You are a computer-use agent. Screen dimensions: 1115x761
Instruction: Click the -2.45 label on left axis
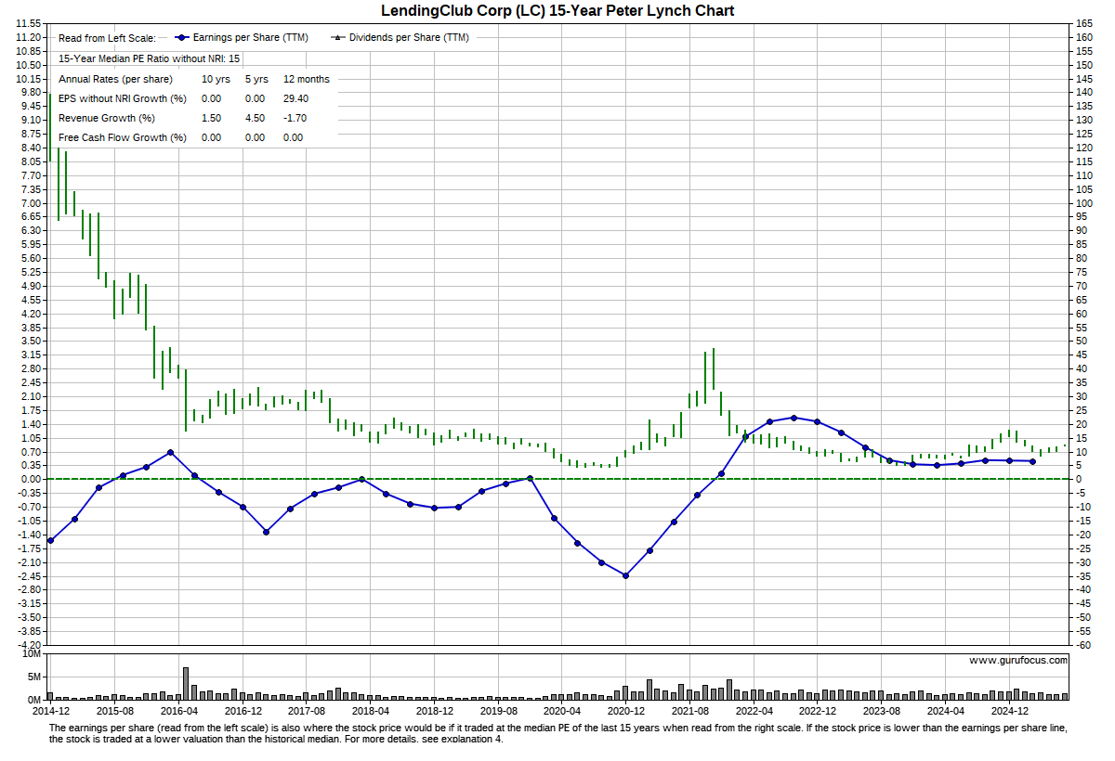[x=30, y=576]
